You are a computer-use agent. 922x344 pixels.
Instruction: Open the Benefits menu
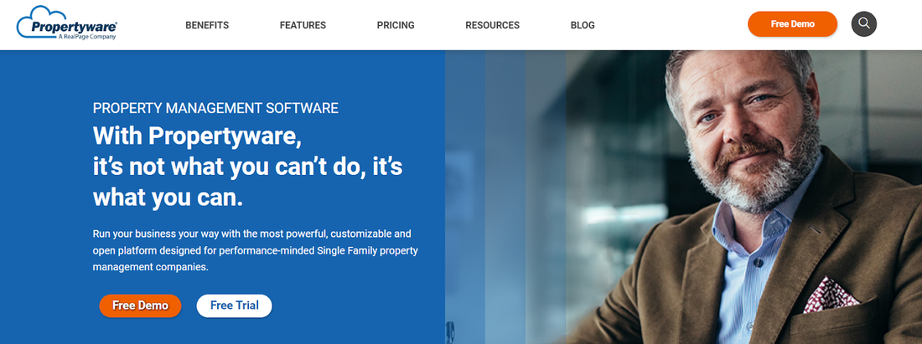tap(207, 25)
